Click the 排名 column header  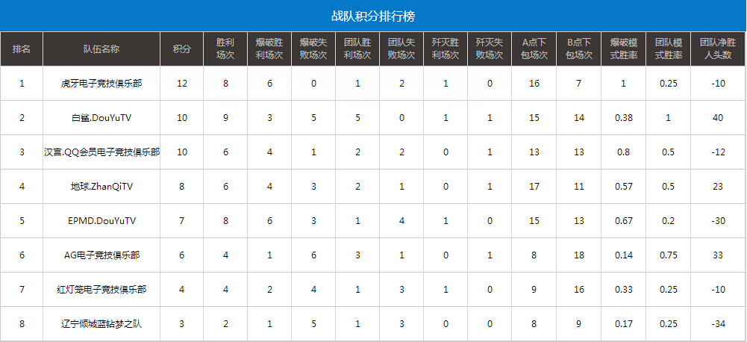[22, 49]
